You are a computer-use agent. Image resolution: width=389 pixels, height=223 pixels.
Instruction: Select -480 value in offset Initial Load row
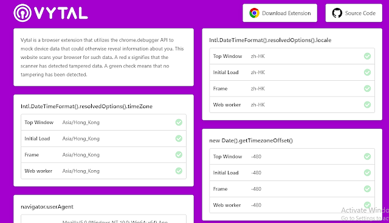coord(256,173)
